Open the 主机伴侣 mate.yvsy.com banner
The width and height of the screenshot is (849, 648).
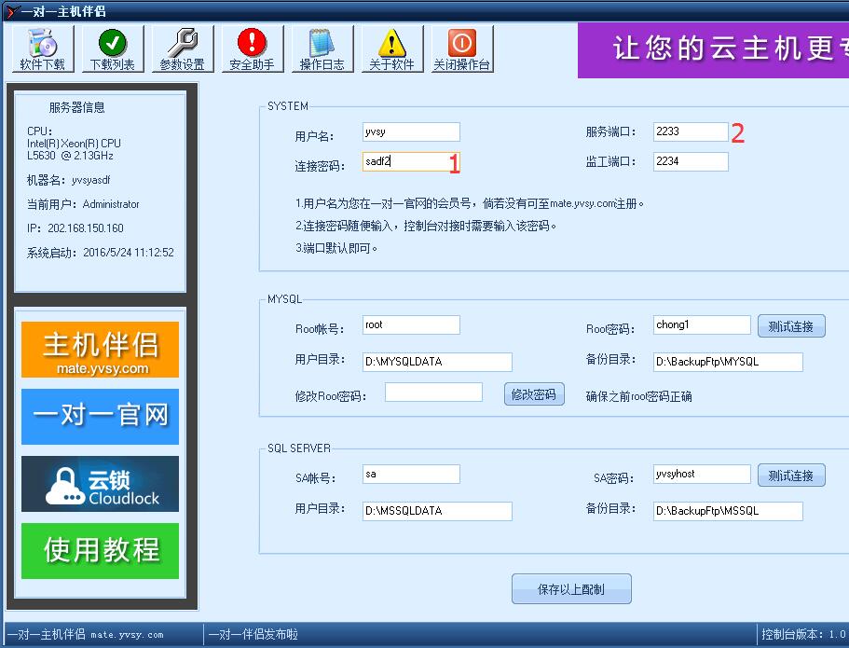100,350
